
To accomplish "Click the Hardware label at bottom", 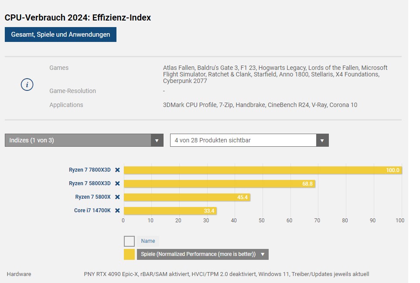I will tap(19, 274).
